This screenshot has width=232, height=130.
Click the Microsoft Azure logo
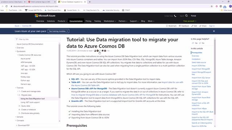45,16
